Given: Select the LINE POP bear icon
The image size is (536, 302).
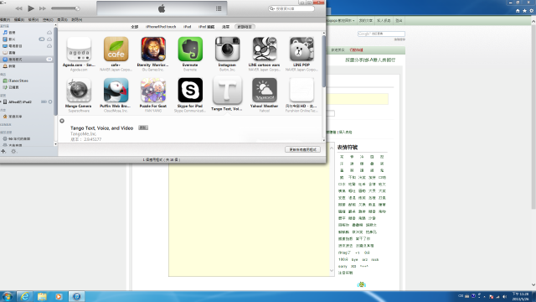Looking at the screenshot, I should (301, 49).
